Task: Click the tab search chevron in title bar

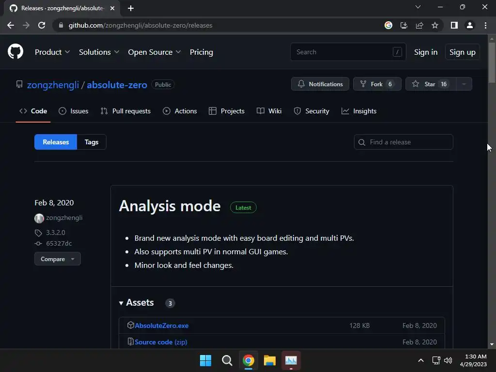Action: click(418, 7)
